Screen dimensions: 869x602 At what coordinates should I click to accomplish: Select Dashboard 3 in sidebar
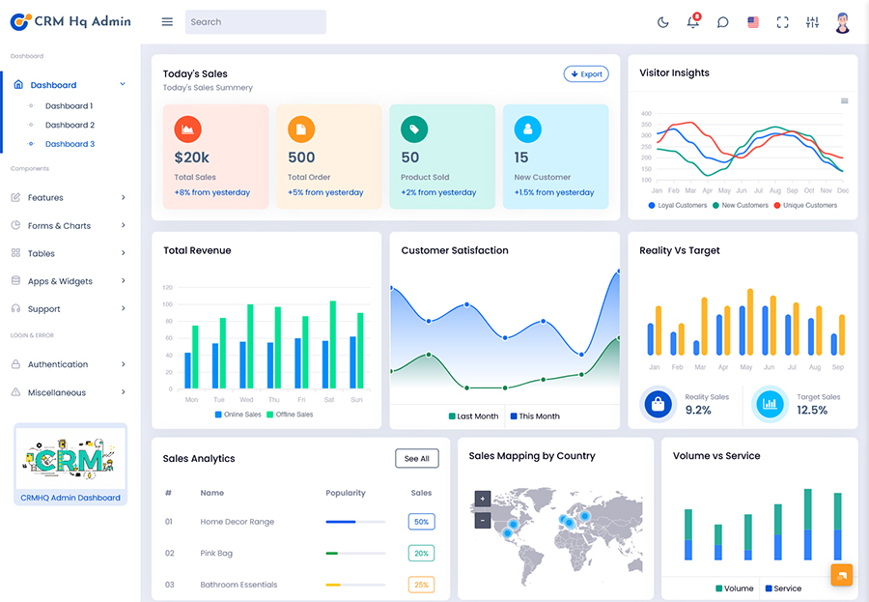[x=70, y=144]
